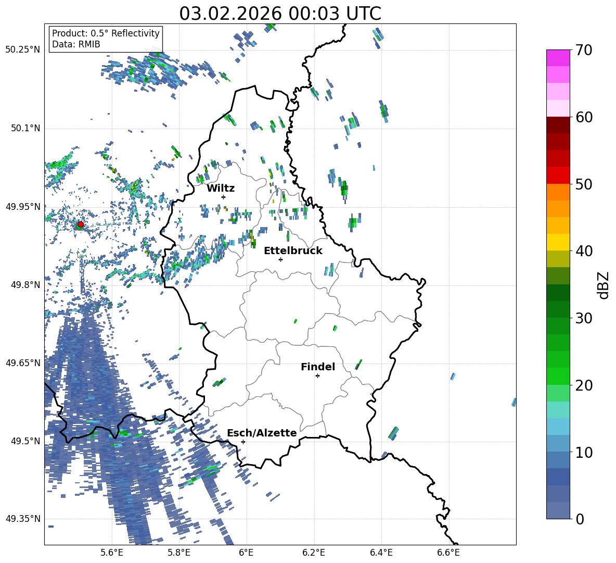The height and width of the screenshot is (563, 616).
Task: Click the Ettelbruck city label
Action: 293,251
